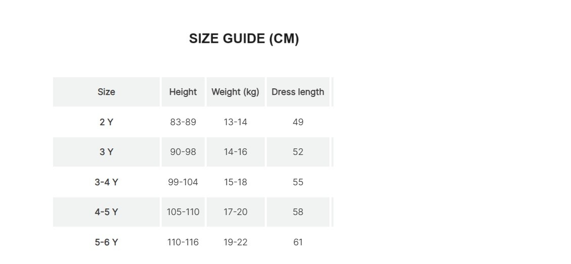Select the 90-98 height cell

point(183,152)
